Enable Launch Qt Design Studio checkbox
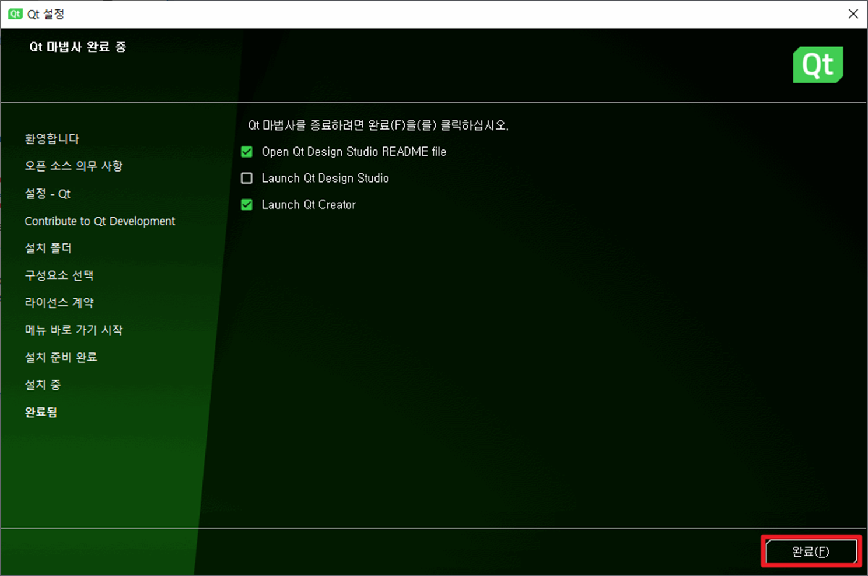Image resolution: width=868 pixels, height=576 pixels. [247, 178]
